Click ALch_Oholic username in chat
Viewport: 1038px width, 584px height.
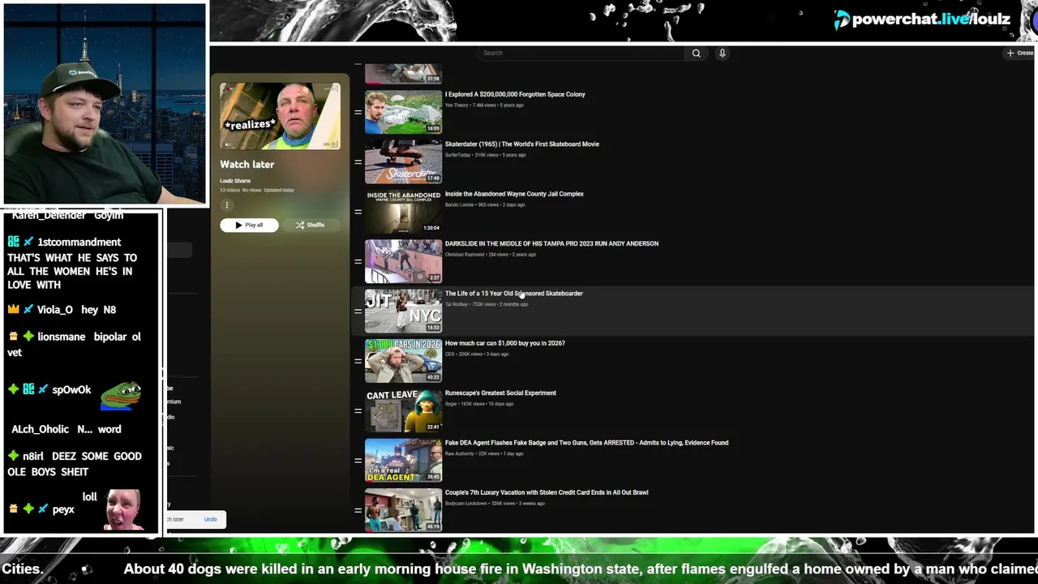coord(41,429)
